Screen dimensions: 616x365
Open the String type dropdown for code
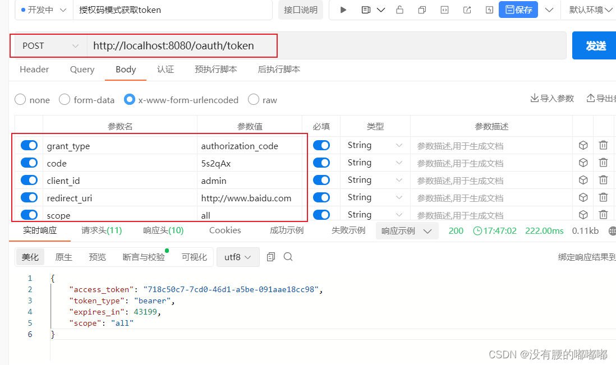tap(375, 163)
